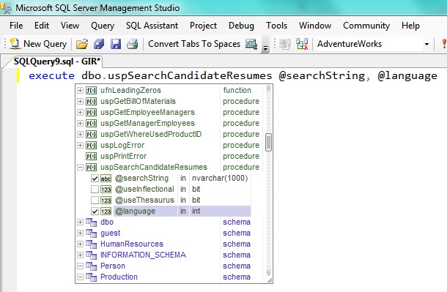Open the Window menu
This screenshot has height=292, width=447.
tap(315, 26)
